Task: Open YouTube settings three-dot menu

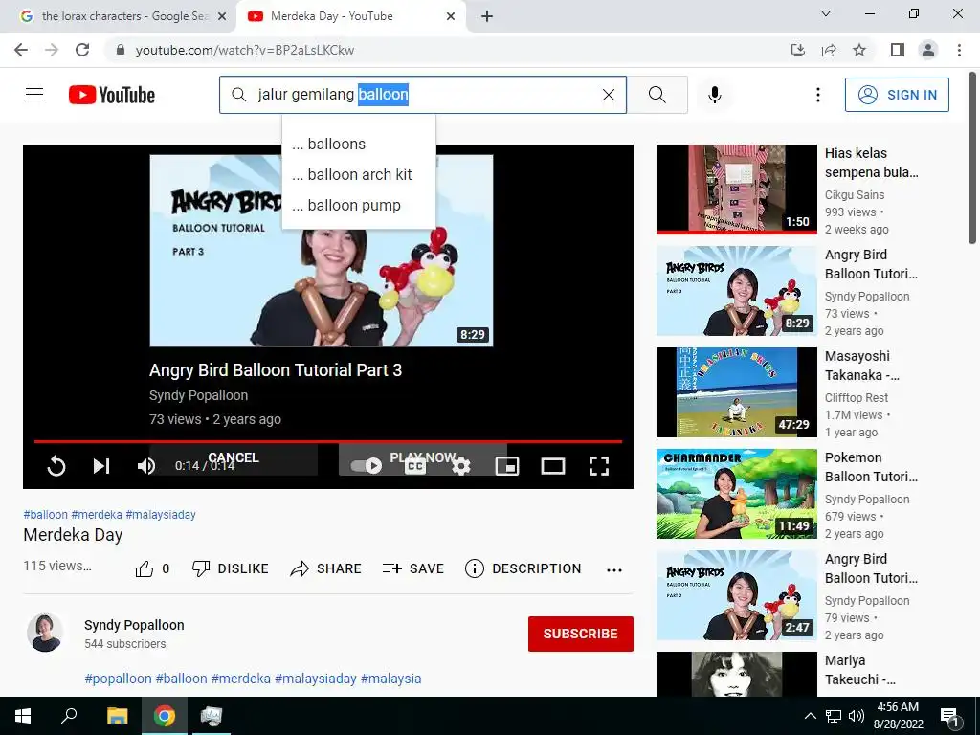Action: [x=817, y=95]
